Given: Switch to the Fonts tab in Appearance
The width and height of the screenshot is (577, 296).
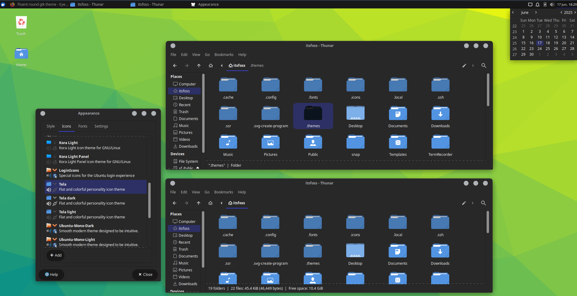Looking at the screenshot, I should 83,126.
